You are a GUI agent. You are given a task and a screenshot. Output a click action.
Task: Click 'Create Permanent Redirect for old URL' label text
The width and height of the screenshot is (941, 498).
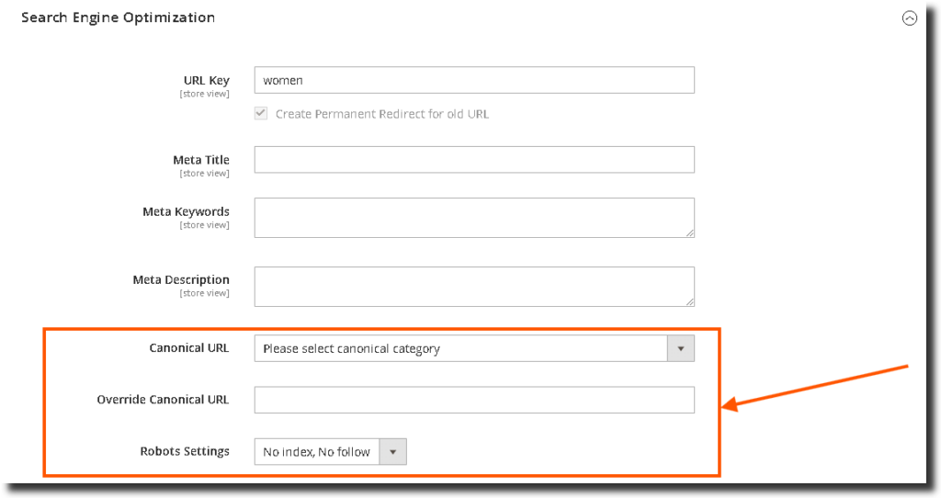click(x=382, y=114)
